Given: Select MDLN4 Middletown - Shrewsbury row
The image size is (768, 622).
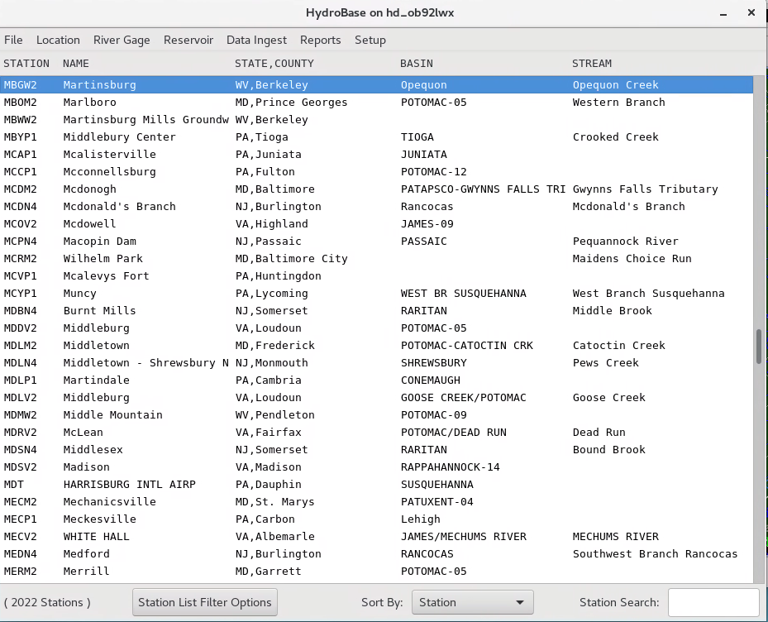Looking at the screenshot, I should click(x=376, y=363).
